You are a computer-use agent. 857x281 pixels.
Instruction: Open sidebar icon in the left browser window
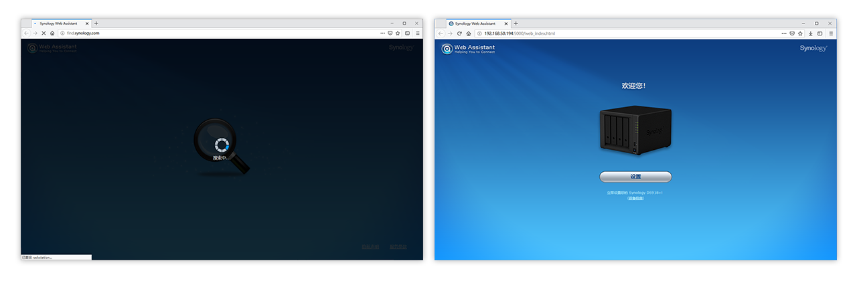click(x=408, y=33)
